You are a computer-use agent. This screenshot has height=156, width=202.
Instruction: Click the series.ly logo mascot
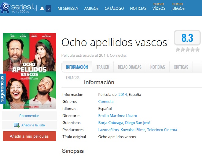tap(5, 8)
